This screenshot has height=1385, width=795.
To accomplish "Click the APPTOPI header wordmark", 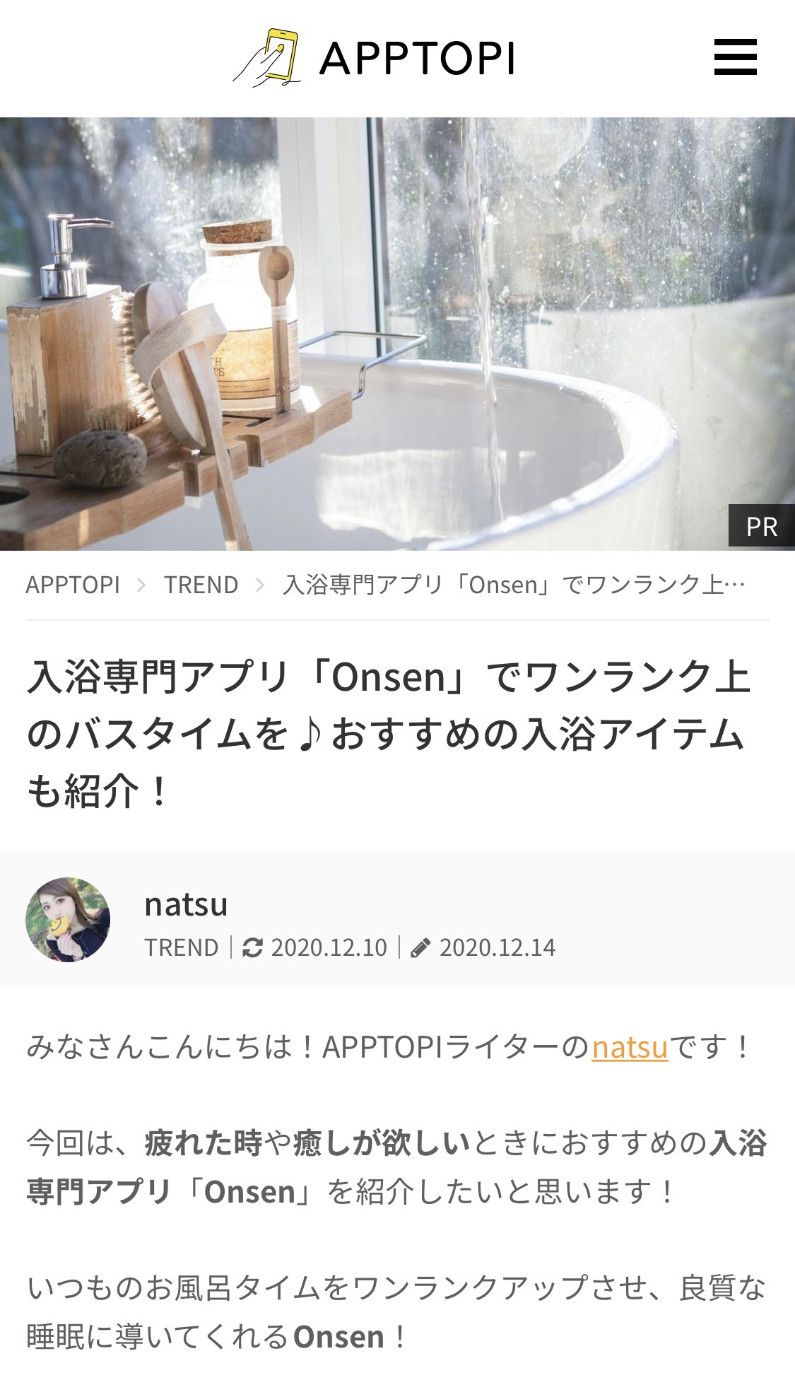I will coord(417,58).
